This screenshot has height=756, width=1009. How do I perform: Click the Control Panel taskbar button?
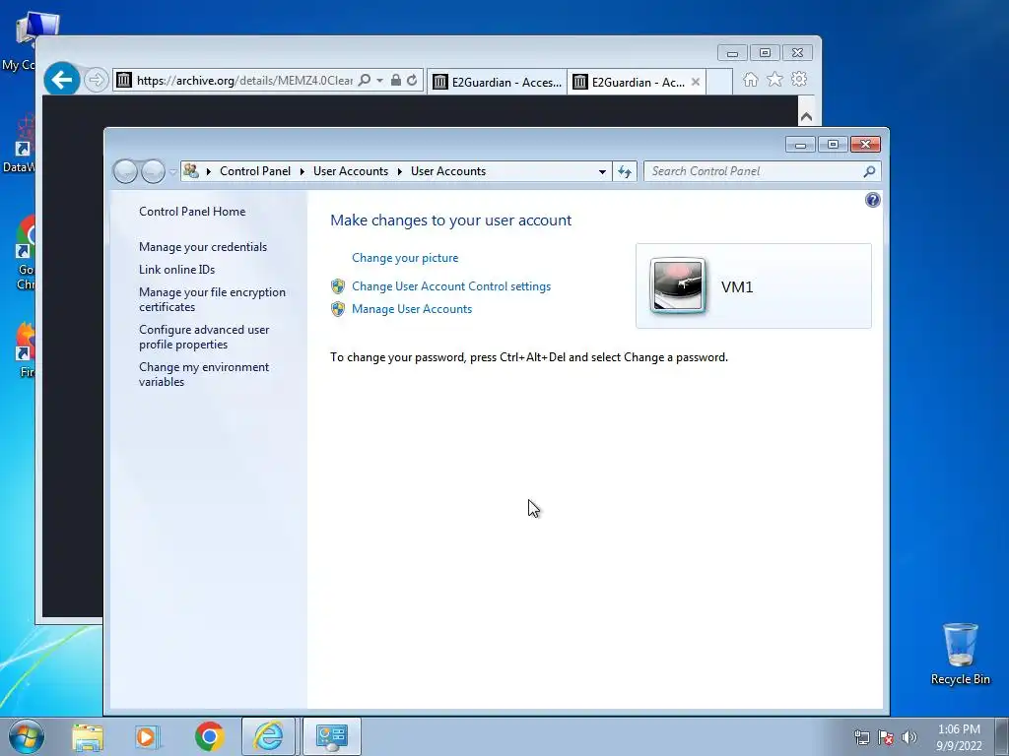pyautogui.click(x=332, y=736)
